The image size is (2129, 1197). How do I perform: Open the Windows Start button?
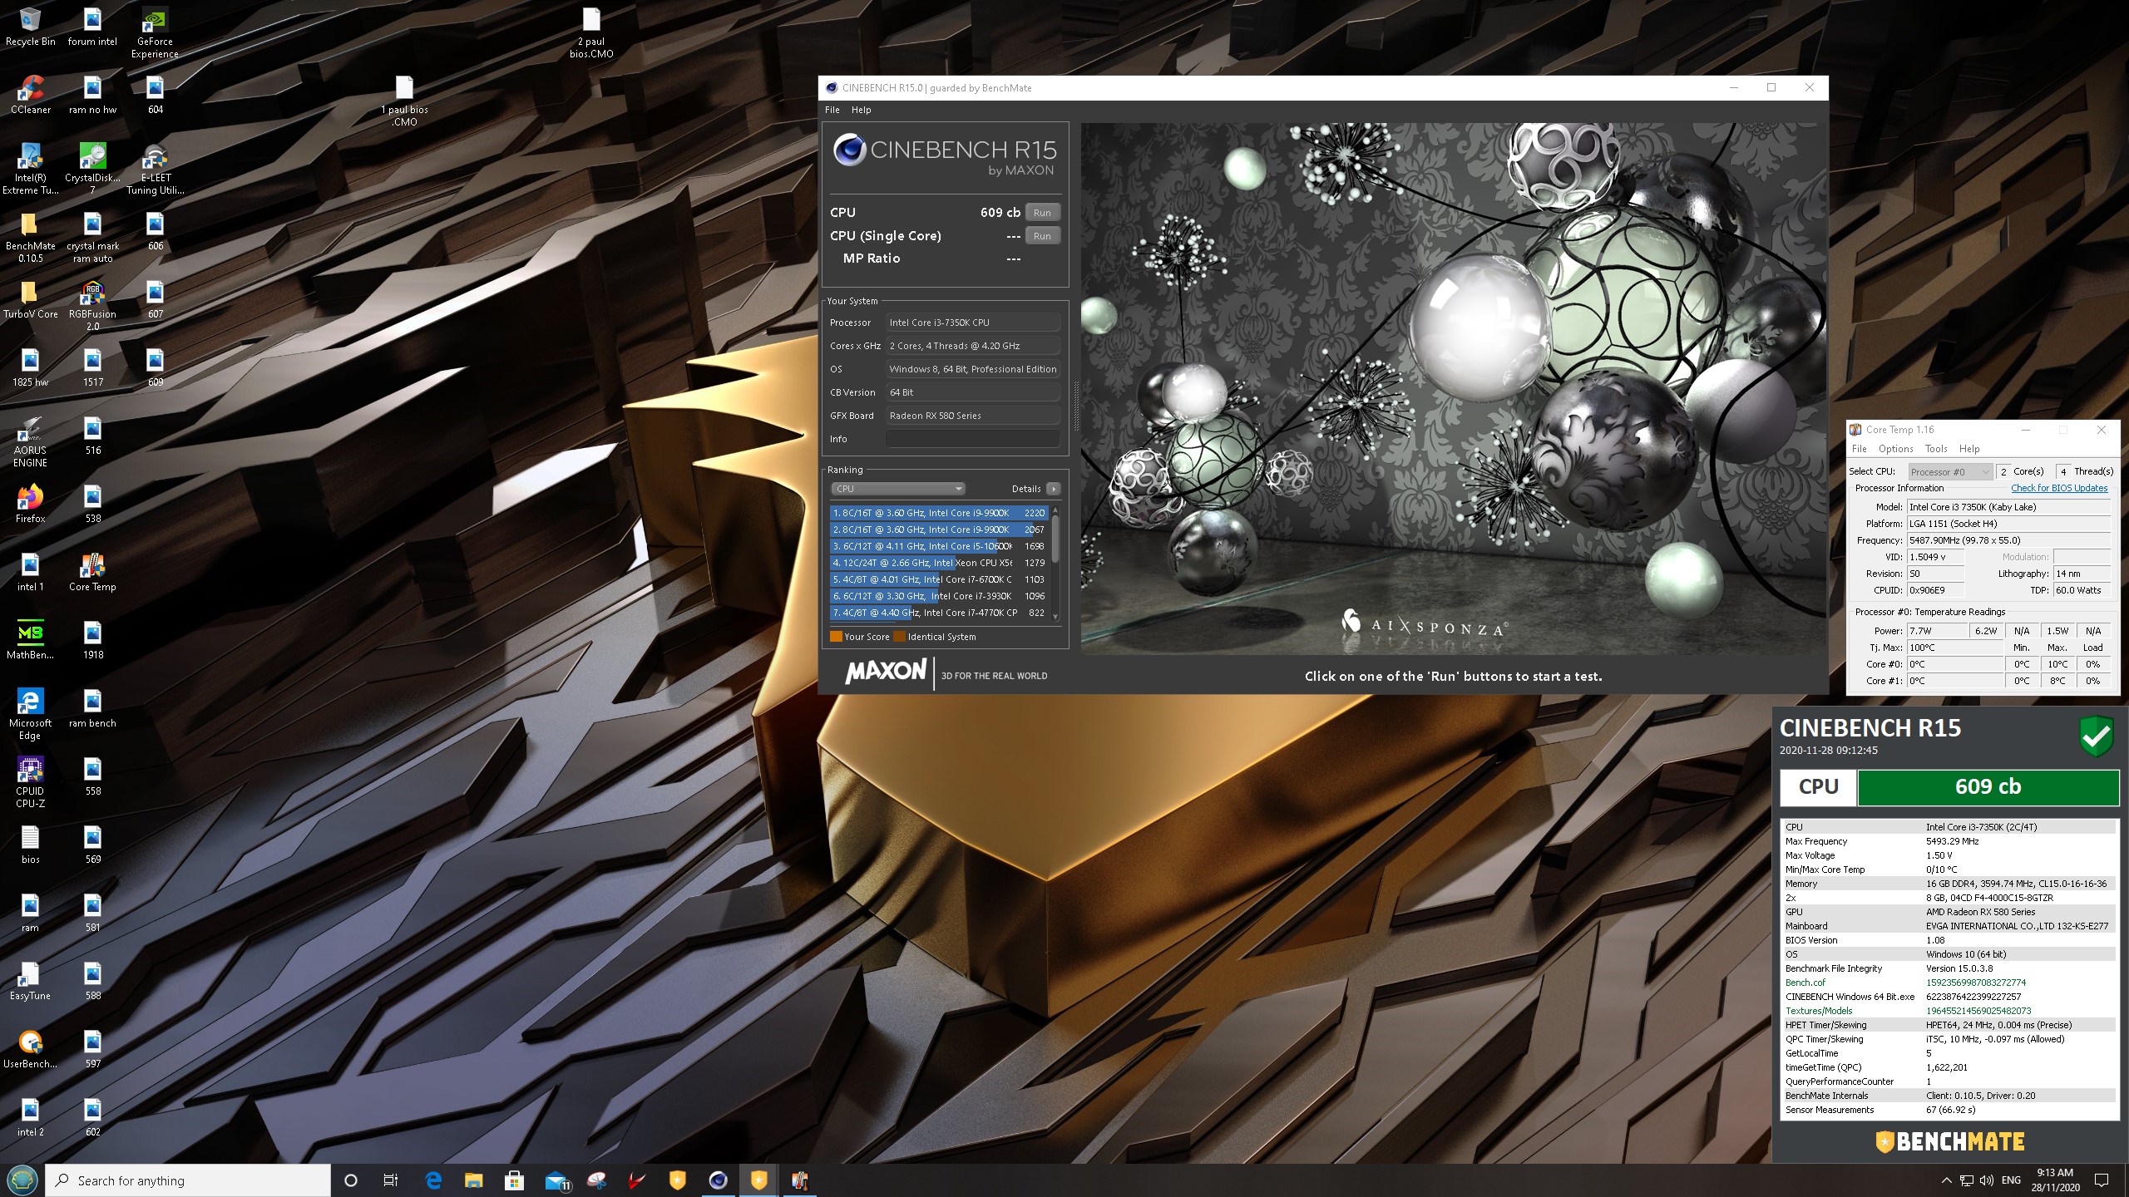coord(22,1180)
